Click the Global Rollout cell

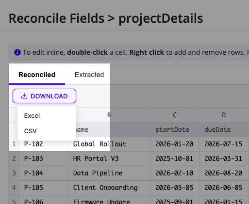[x=109, y=144]
